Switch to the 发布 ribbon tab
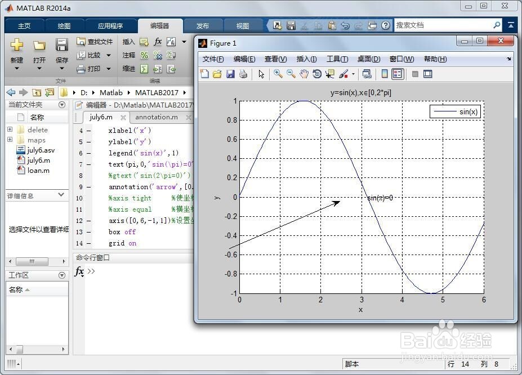Image resolution: width=522 pixels, height=375 pixels. click(202, 26)
